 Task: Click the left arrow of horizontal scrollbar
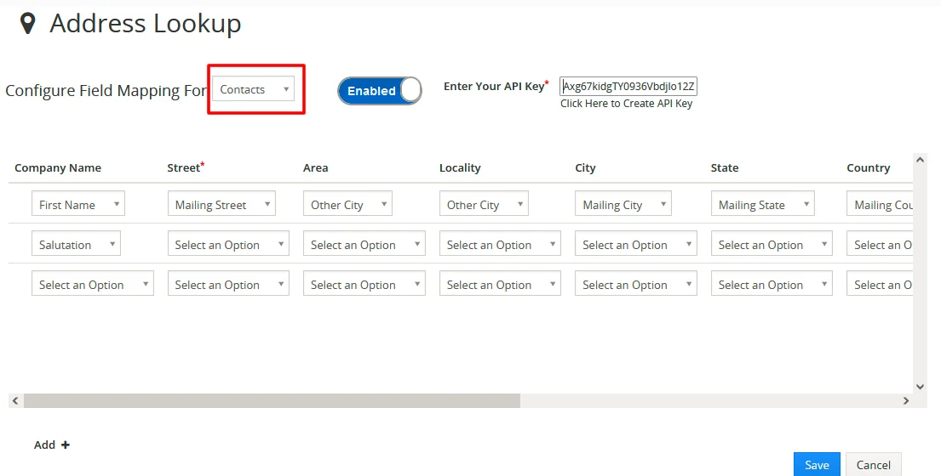tap(15, 400)
